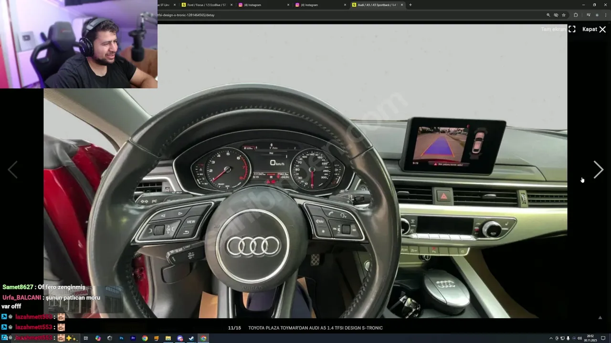Viewport: 611px width, 343px height.
Task: Close the Ford Focus tab
Action: [232, 5]
